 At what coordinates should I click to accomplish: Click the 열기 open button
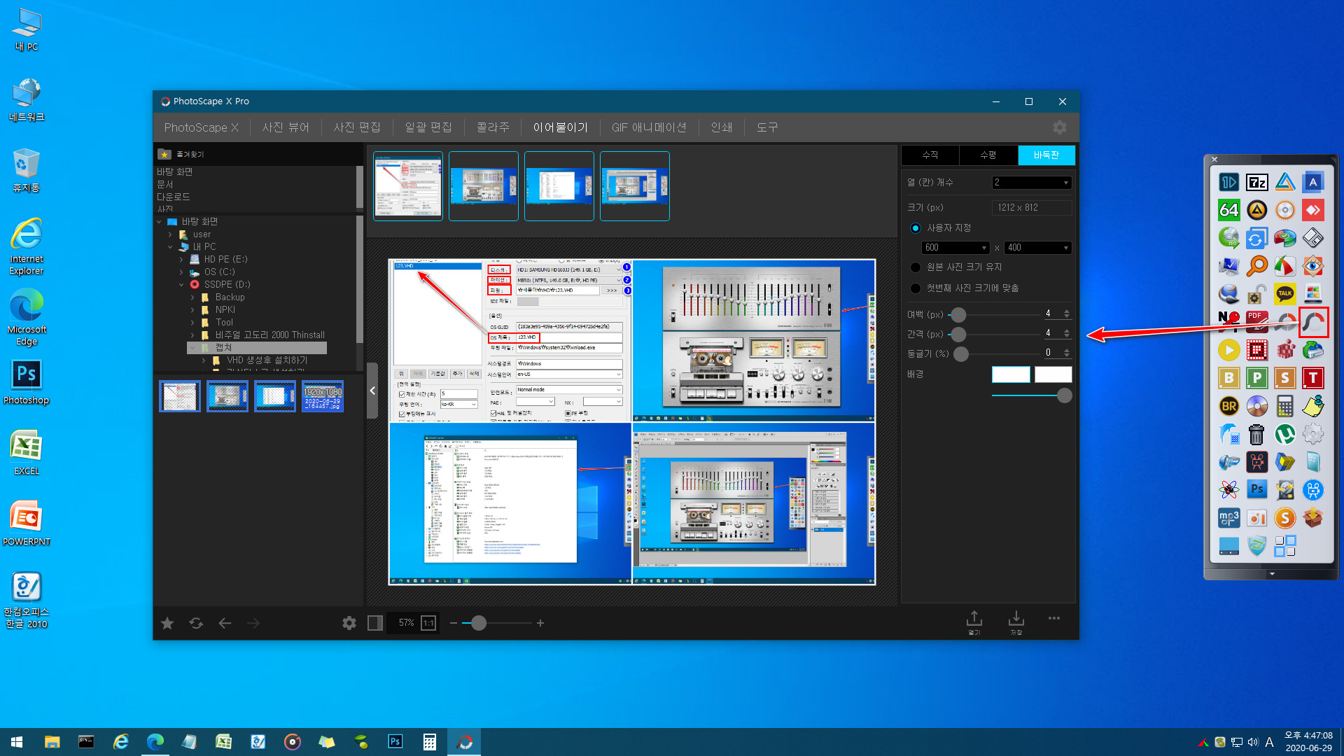click(974, 622)
